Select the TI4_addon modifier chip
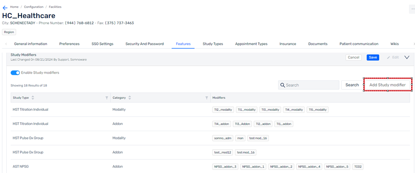415x173 pixels. pos(222,124)
